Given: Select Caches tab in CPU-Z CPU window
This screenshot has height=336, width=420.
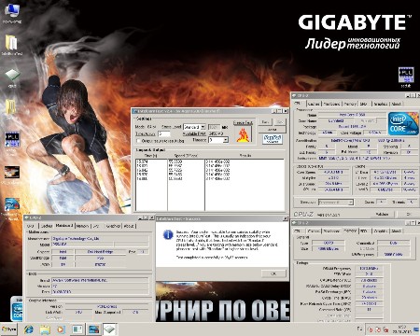Looking at the screenshot, I should [314, 104].
